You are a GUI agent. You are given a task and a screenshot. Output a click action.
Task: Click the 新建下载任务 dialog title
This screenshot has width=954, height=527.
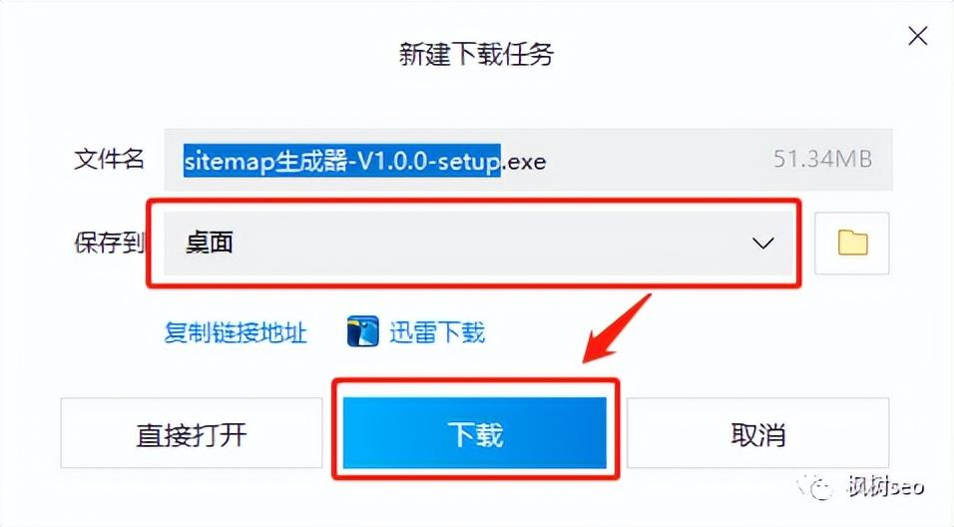pyautogui.click(x=476, y=54)
